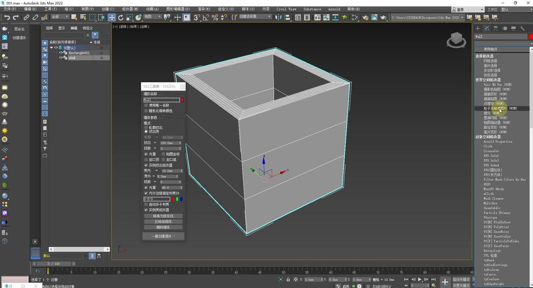Image resolution: width=533 pixels, height=288 pixels.
Task: Select the 轮廓挤出 radio option
Action: (x=146, y=127)
